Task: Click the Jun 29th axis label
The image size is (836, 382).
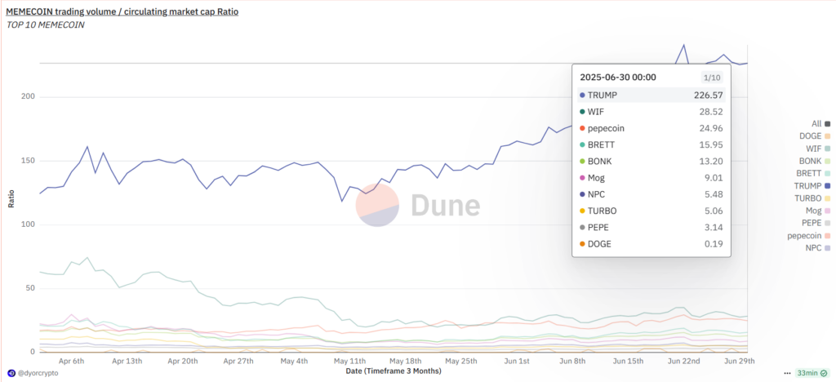Action: click(x=740, y=361)
